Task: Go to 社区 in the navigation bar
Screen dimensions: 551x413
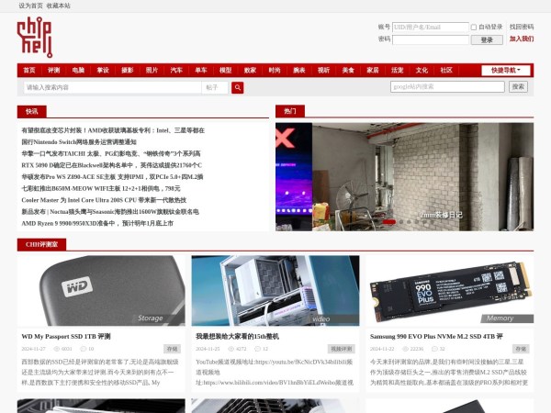Action: (446, 70)
